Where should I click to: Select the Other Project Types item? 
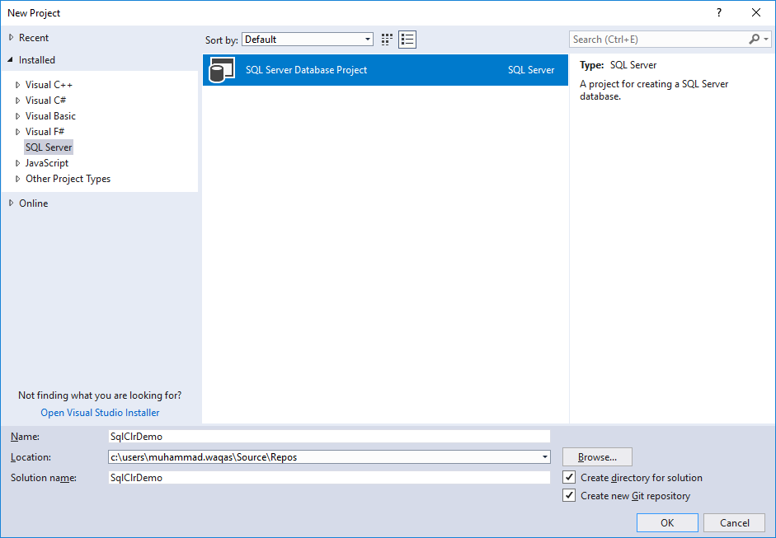pos(68,179)
